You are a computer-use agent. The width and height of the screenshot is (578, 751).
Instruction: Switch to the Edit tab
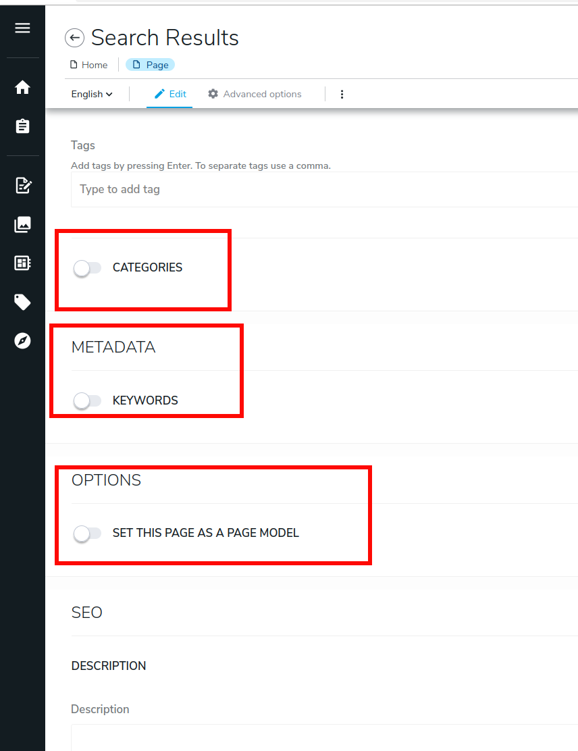click(169, 95)
